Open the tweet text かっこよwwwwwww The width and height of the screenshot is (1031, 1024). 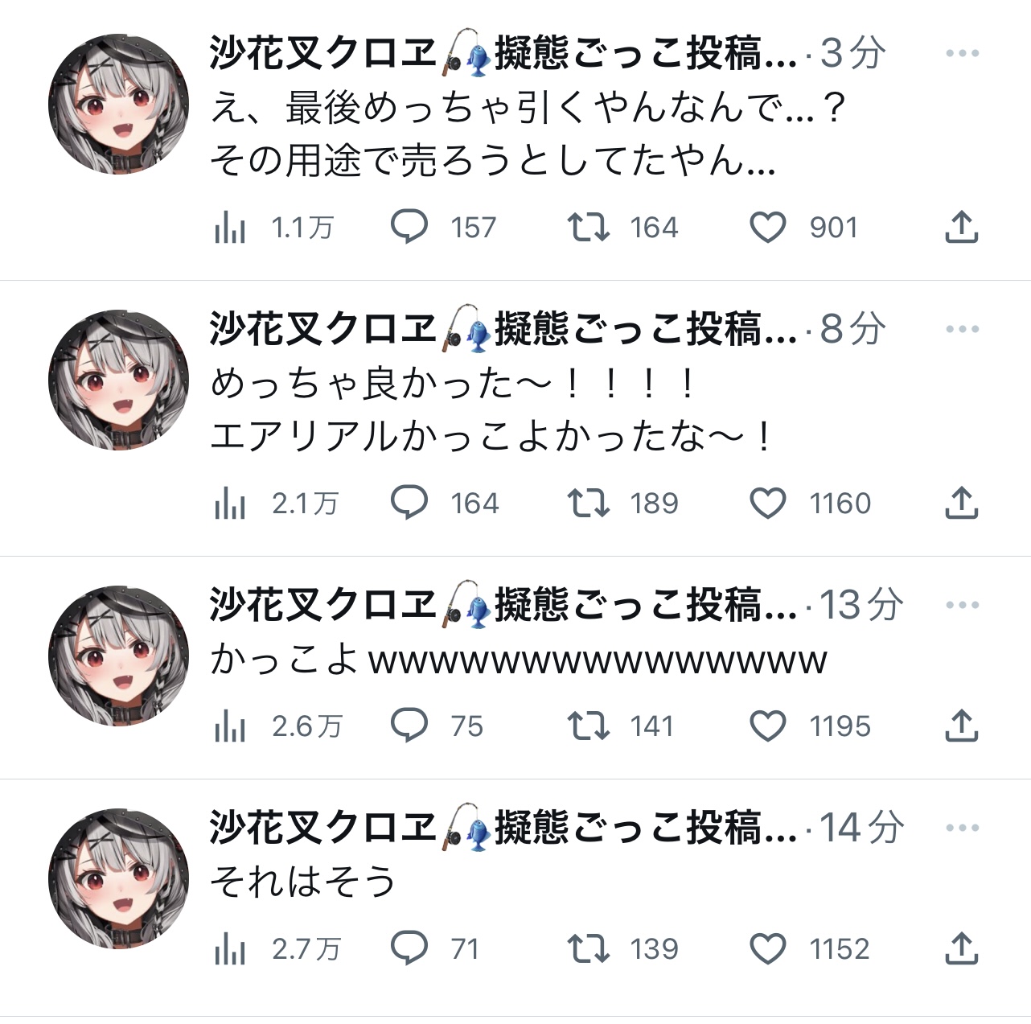pos(519,660)
